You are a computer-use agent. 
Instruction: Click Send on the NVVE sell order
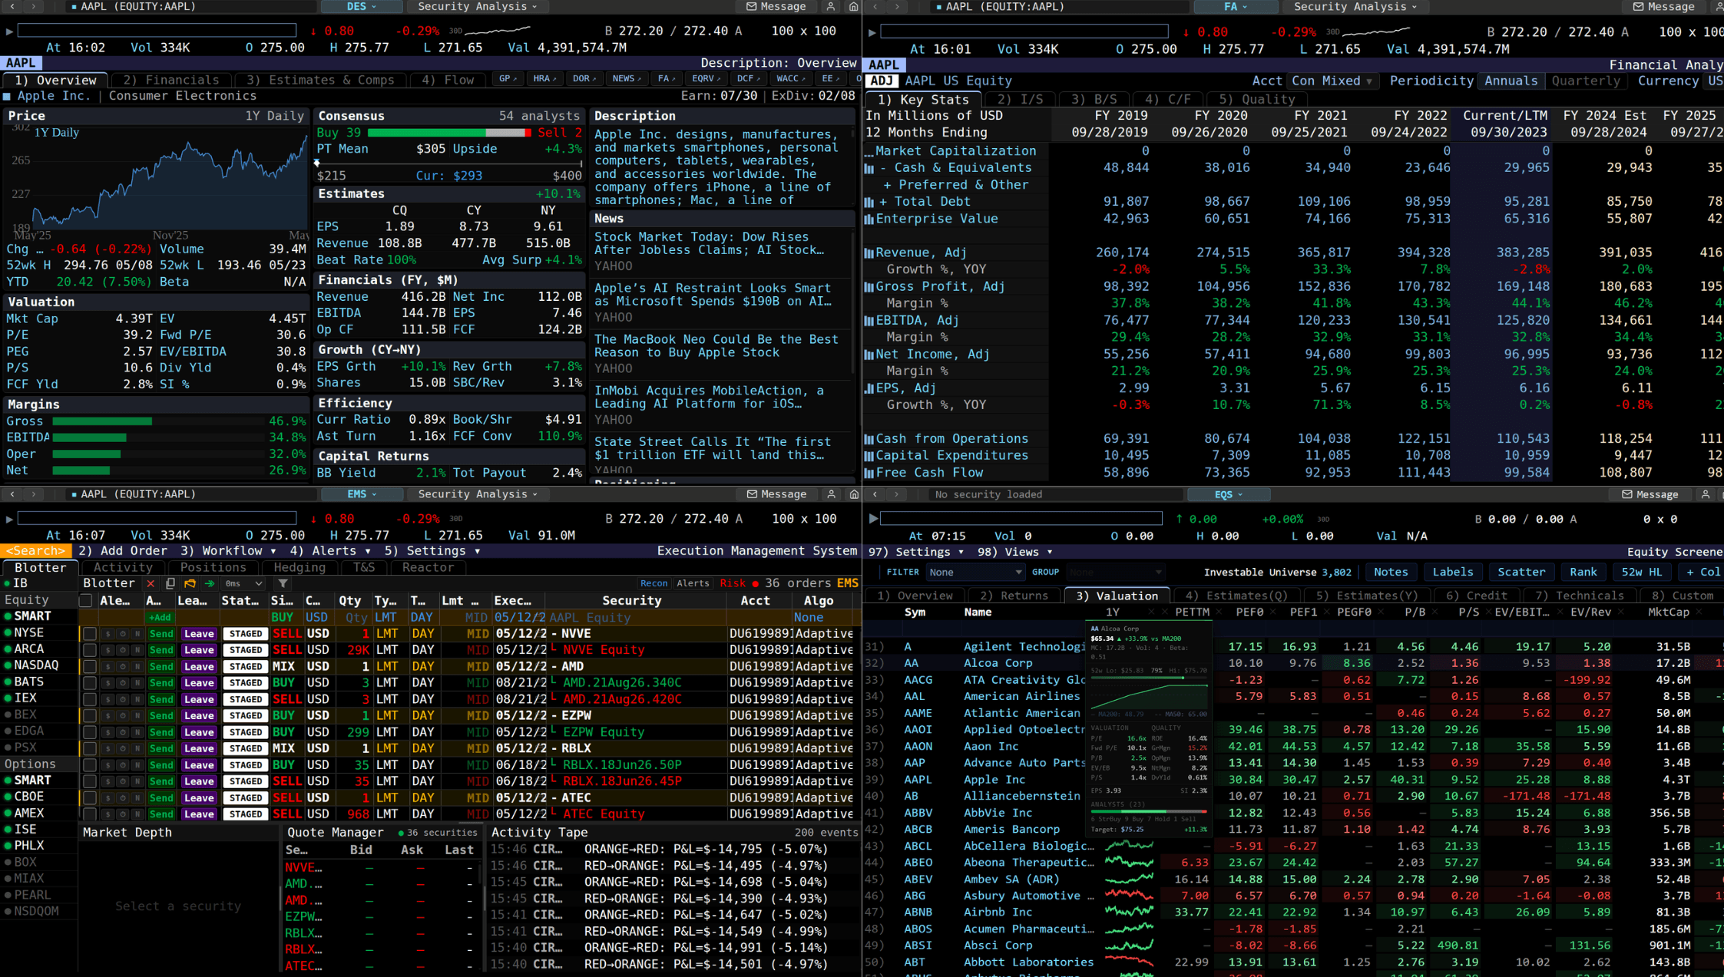tap(160, 634)
